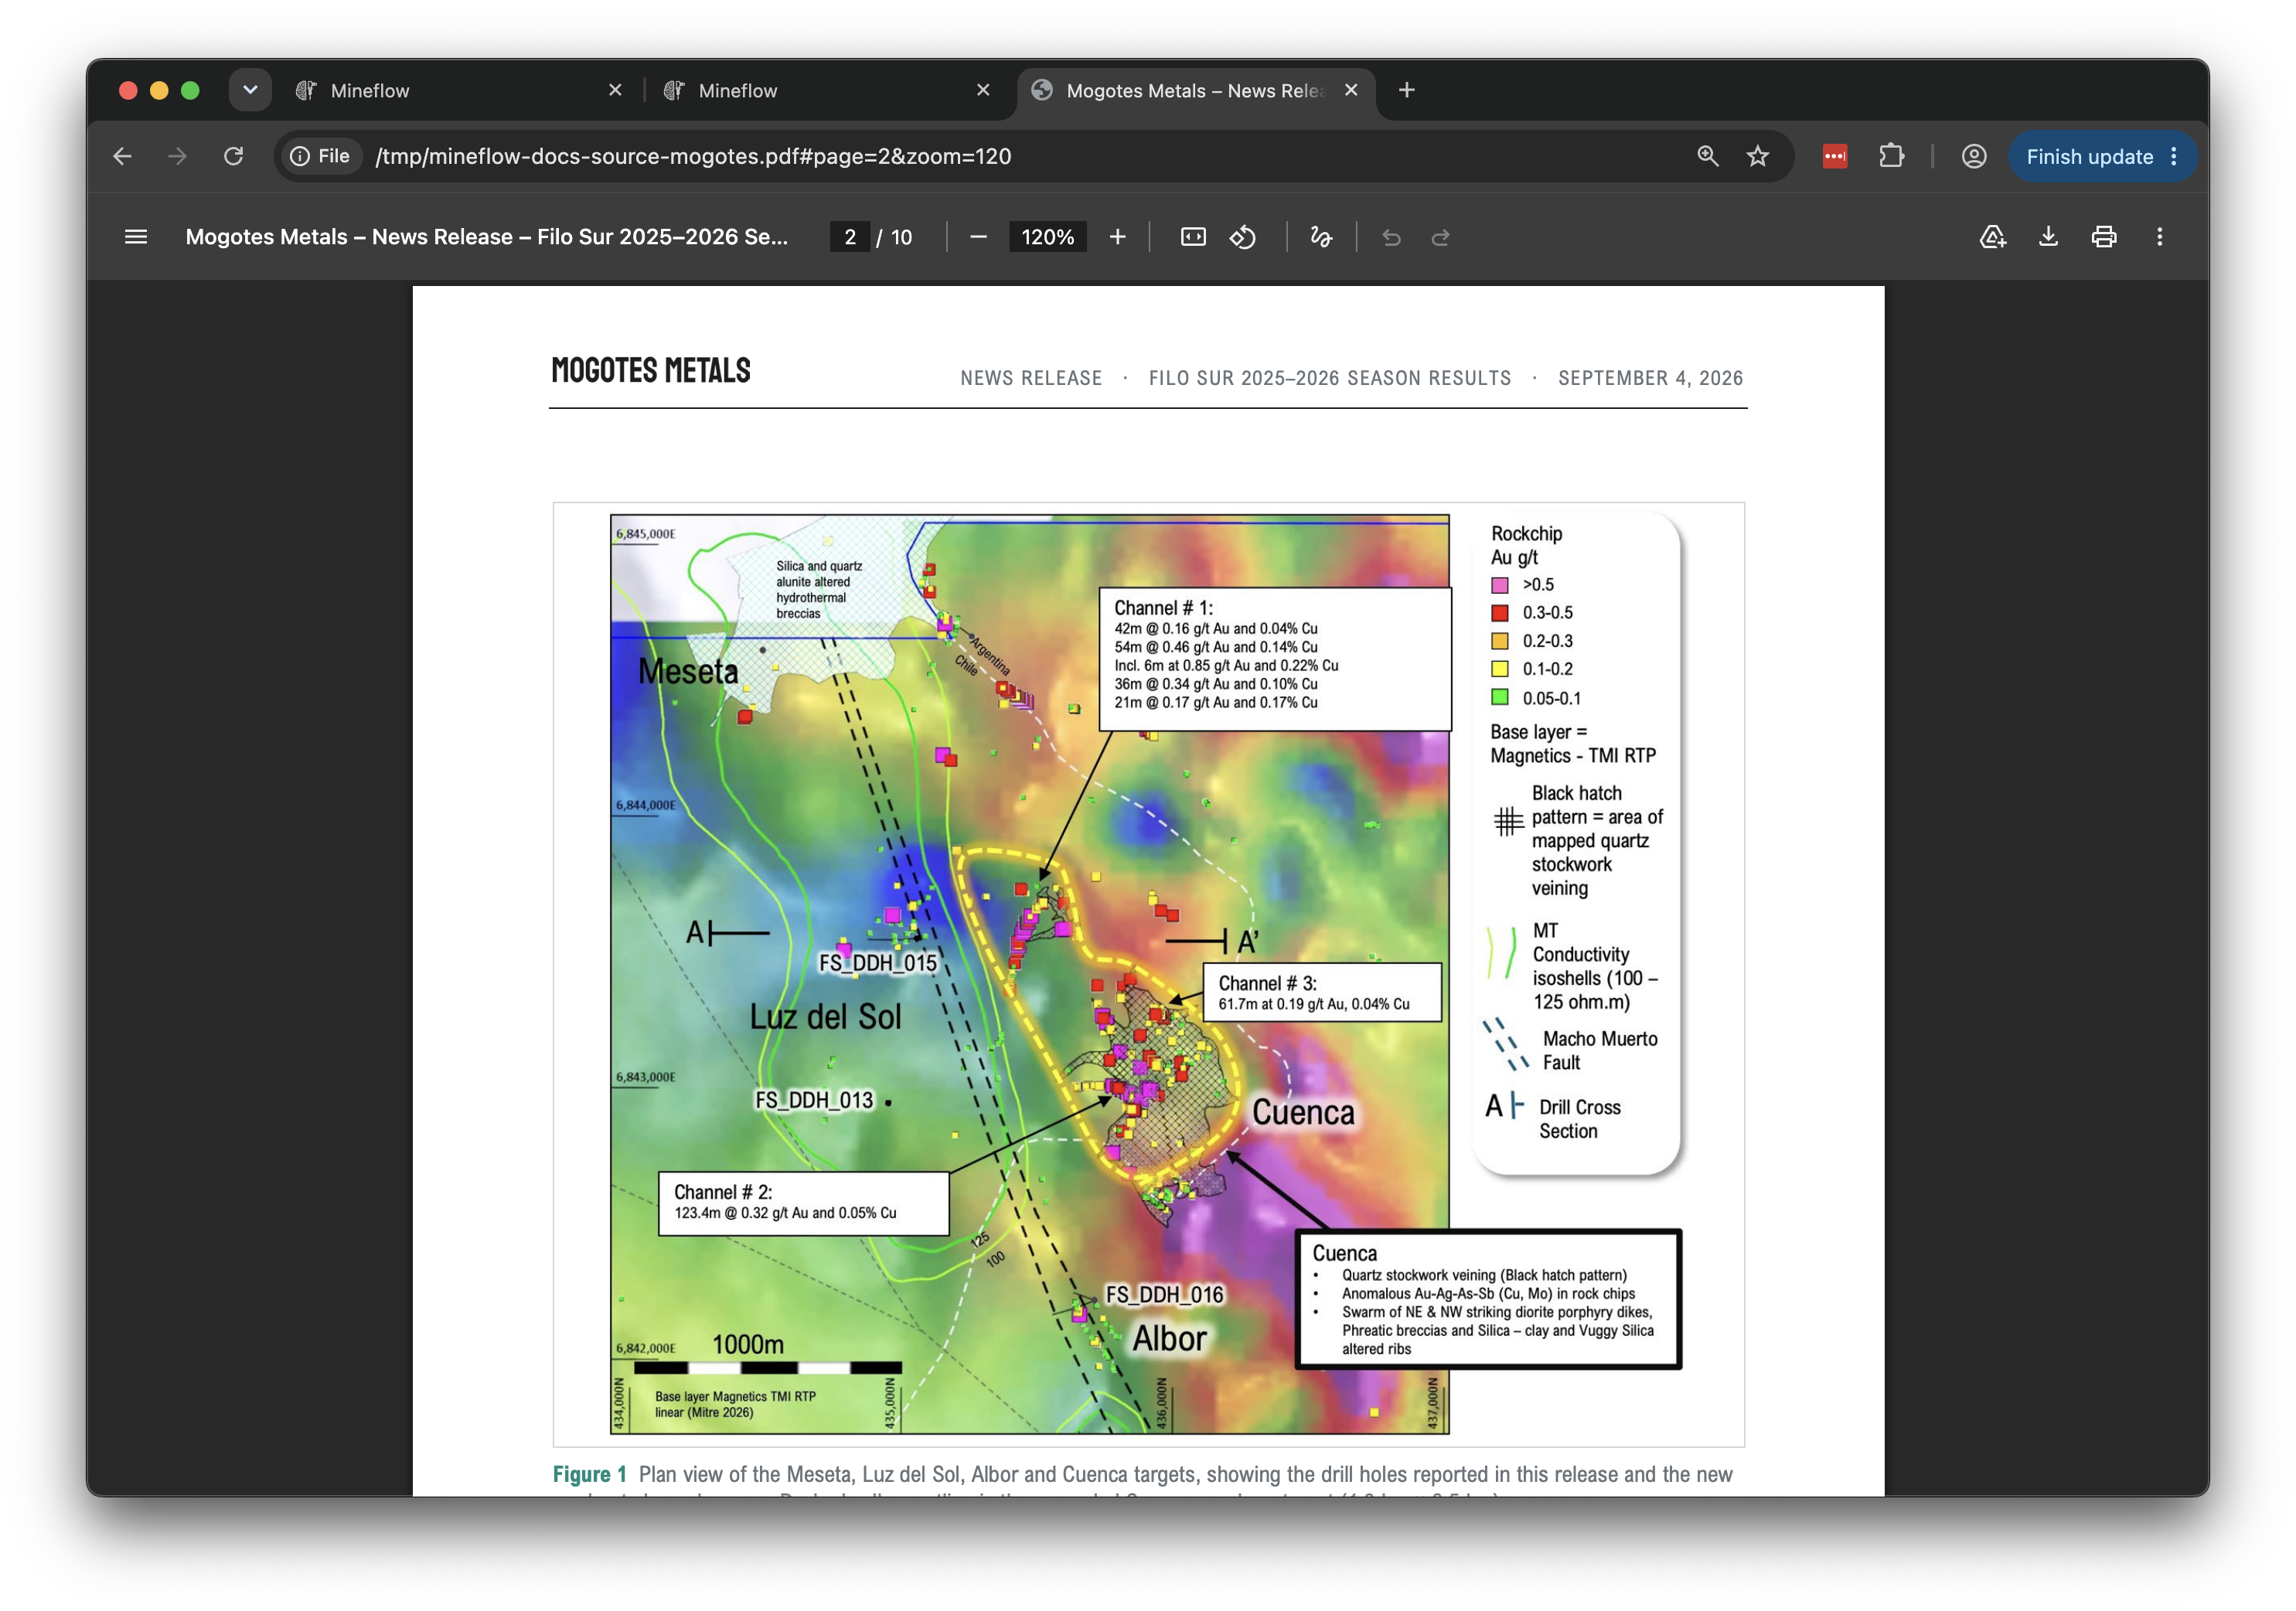Image resolution: width=2296 pixels, height=1611 pixels.
Task: Click the SEPTEMBER 4, 2026 date
Action: [x=1650, y=378]
